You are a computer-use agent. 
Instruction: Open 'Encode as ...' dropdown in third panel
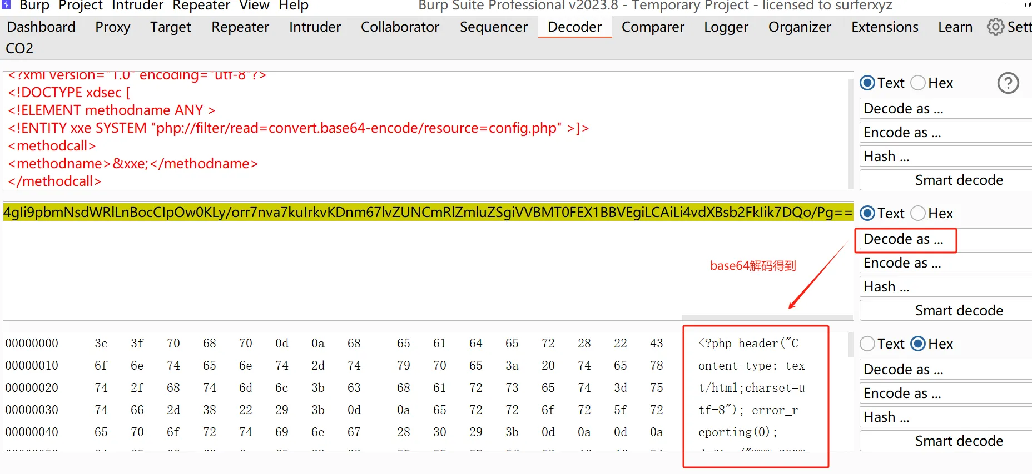[x=946, y=394]
